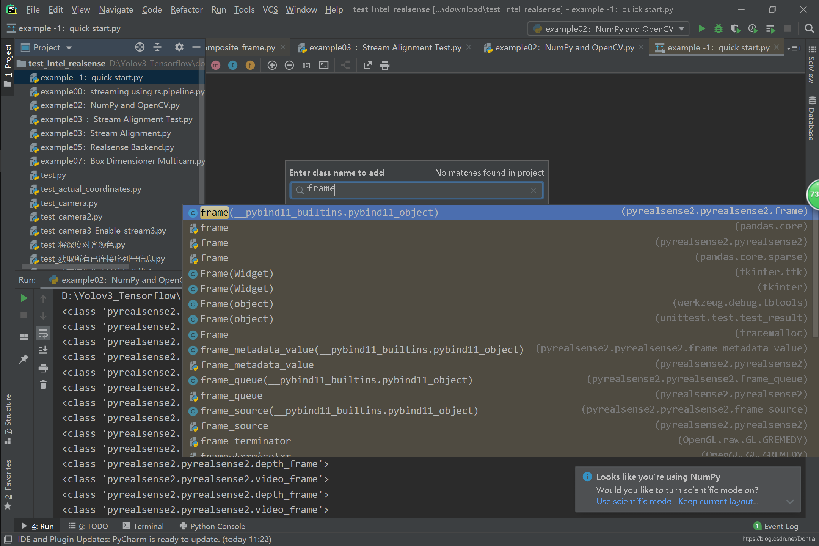Viewport: 819px width, 546px height.
Task: Rerun the program in the Run panel
Action: pos(24,298)
